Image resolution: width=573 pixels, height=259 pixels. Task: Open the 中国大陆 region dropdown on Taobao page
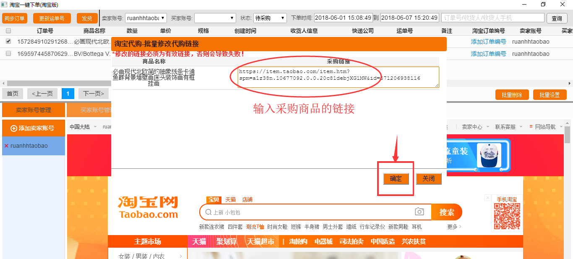83,127
